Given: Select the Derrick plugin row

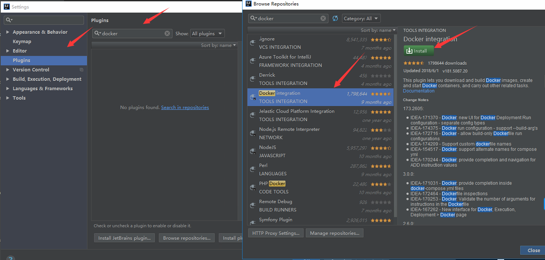Looking at the screenshot, I should tap(320, 79).
